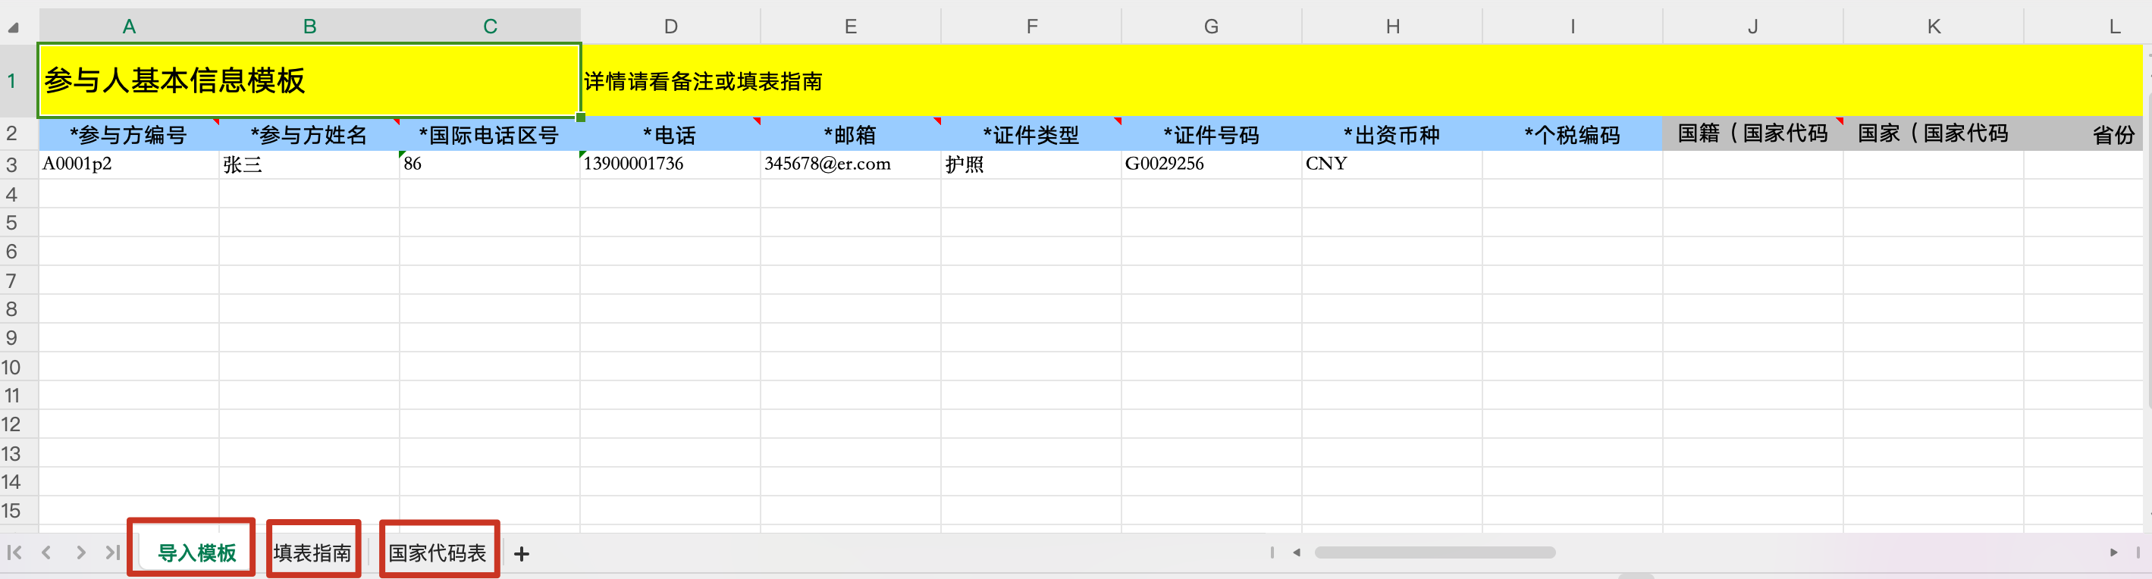The width and height of the screenshot is (2152, 579).
Task: Click cell containing A0001p2
Action: [129, 164]
